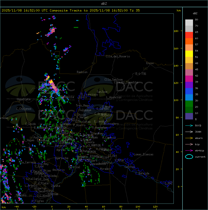Click the L_Dormida map label
The width and height of the screenshot is (208, 210).
pos(142,173)
